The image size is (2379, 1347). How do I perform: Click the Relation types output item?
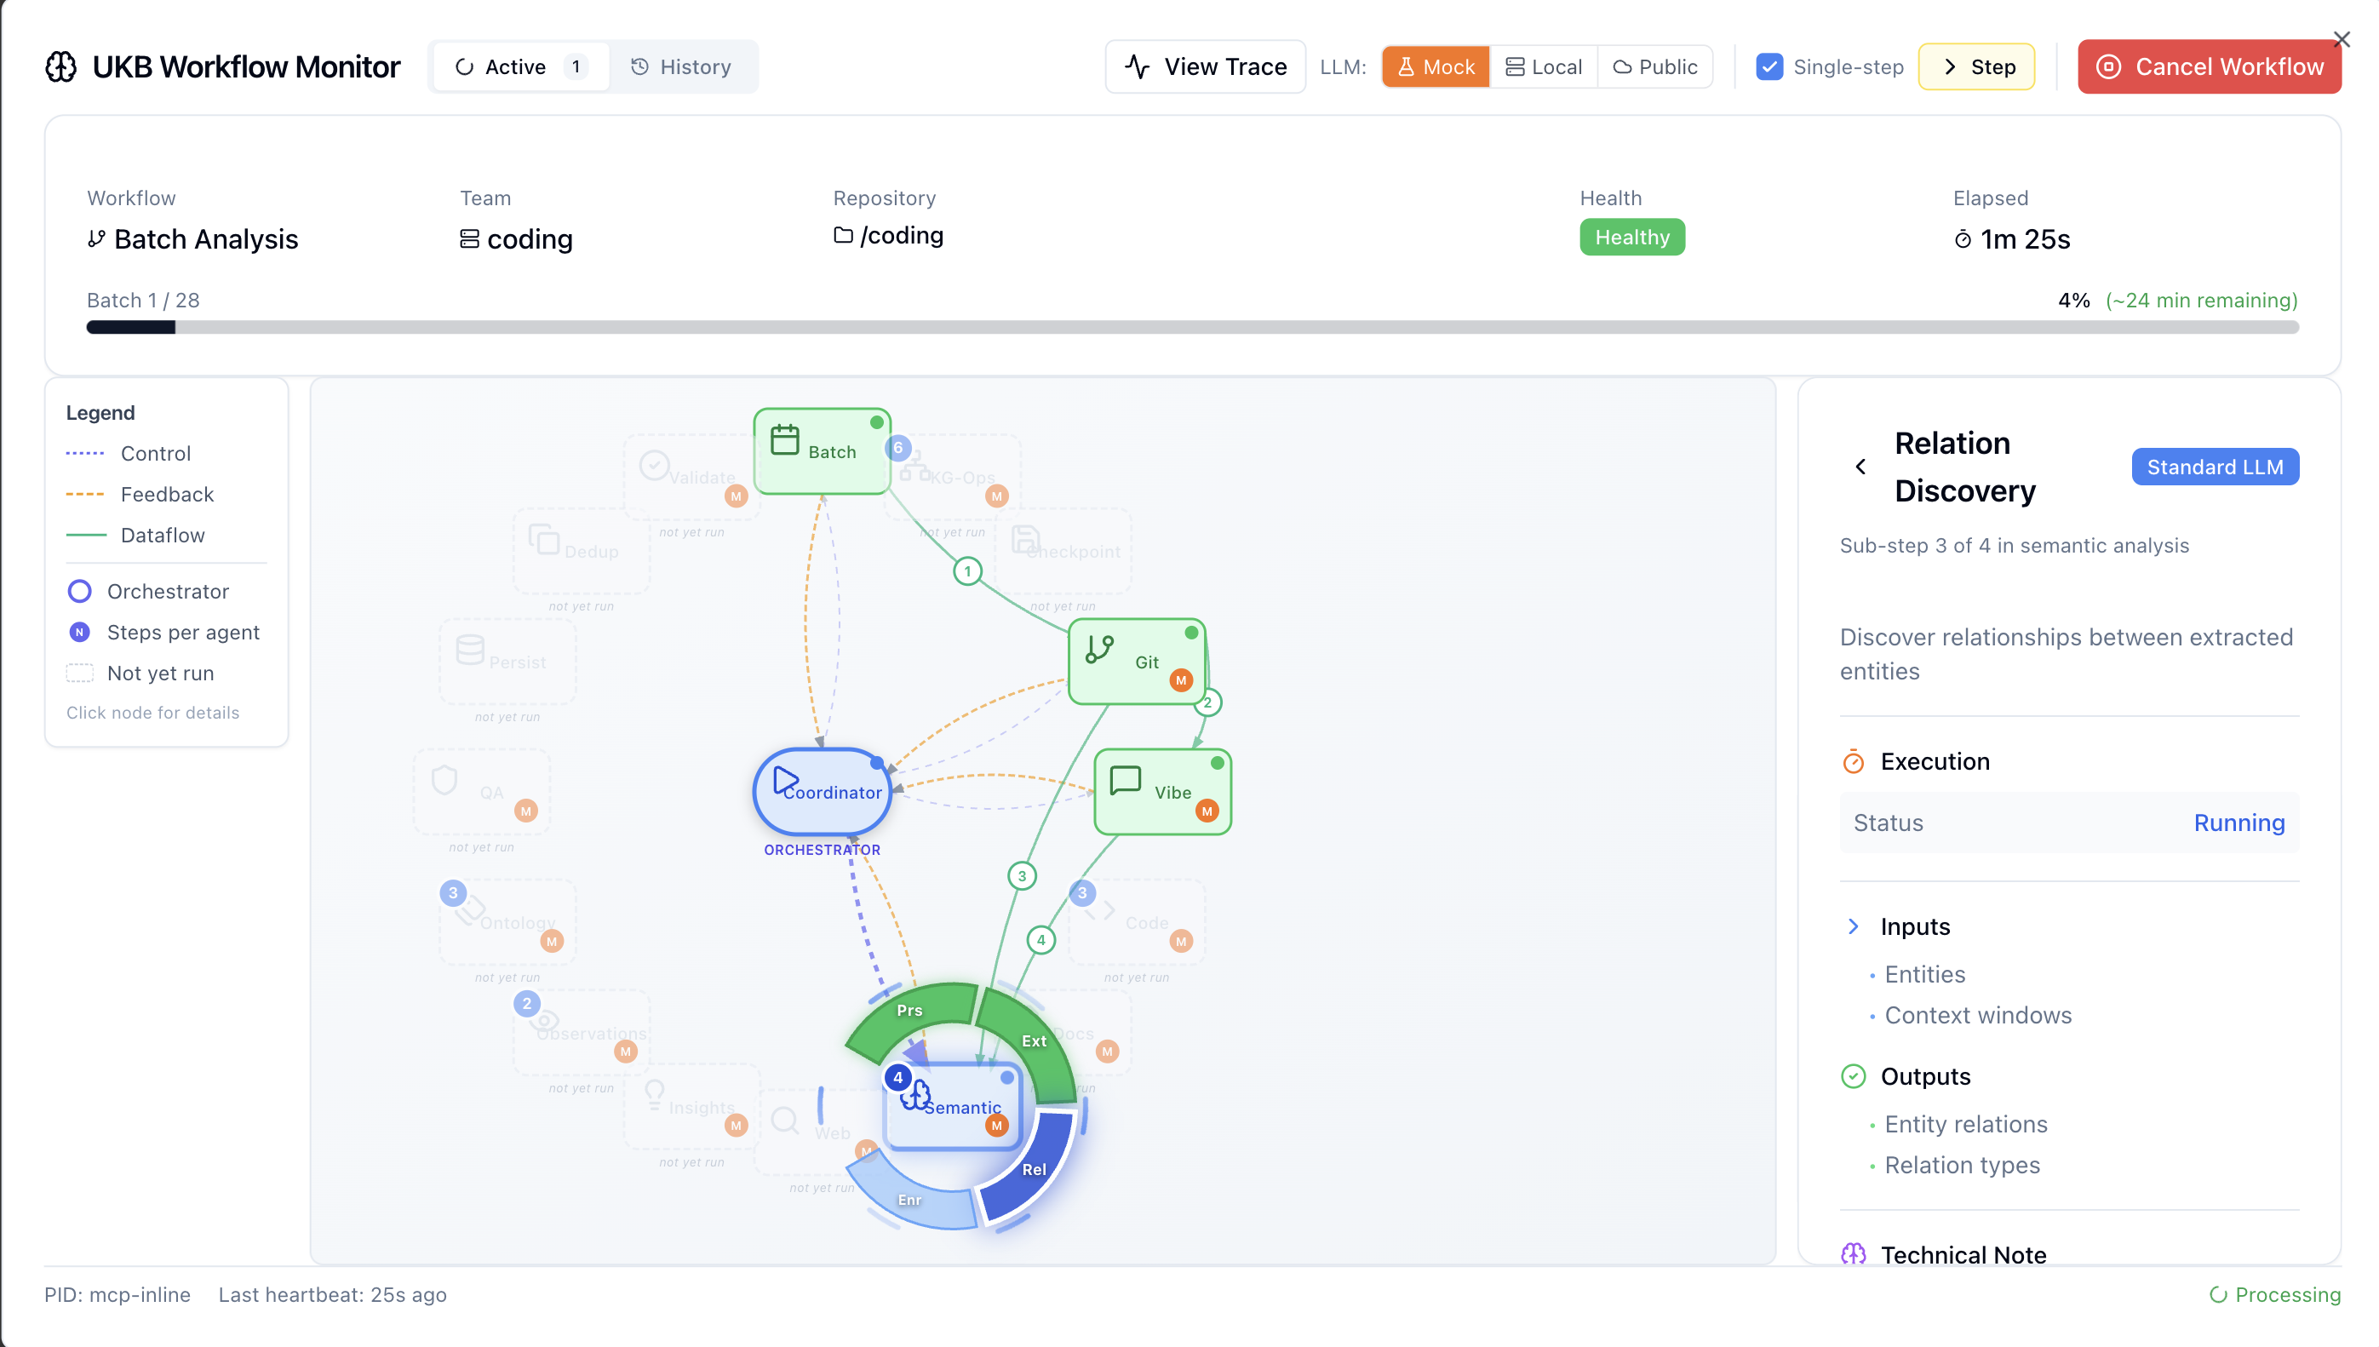(x=1962, y=1165)
